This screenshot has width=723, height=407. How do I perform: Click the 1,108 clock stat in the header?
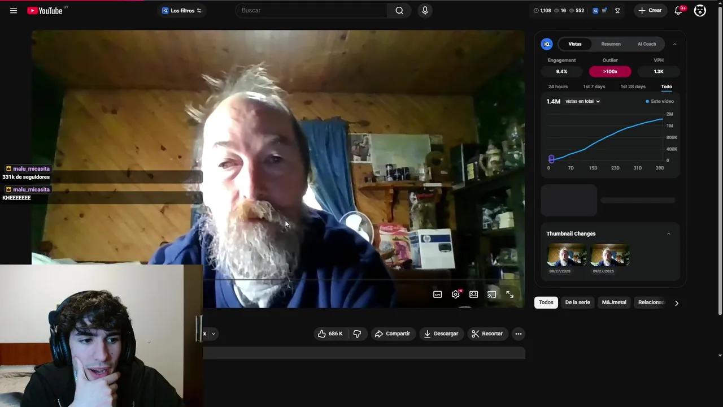point(542,10)
